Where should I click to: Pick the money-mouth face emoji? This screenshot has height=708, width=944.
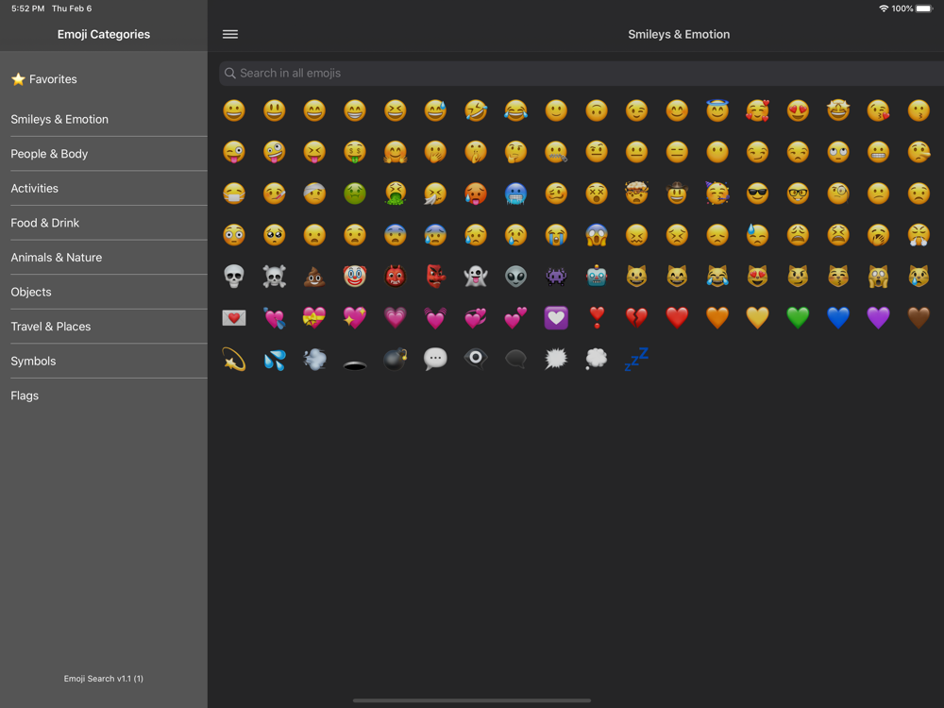coord(355,152)
